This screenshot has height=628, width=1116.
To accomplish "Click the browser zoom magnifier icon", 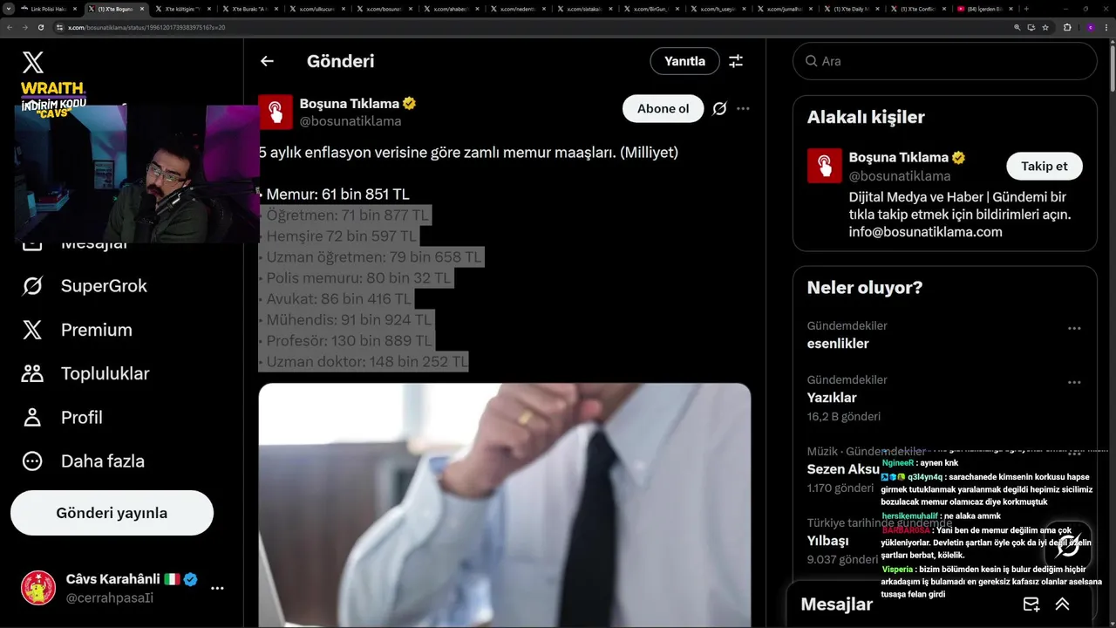I will (x=1017, y=27).
